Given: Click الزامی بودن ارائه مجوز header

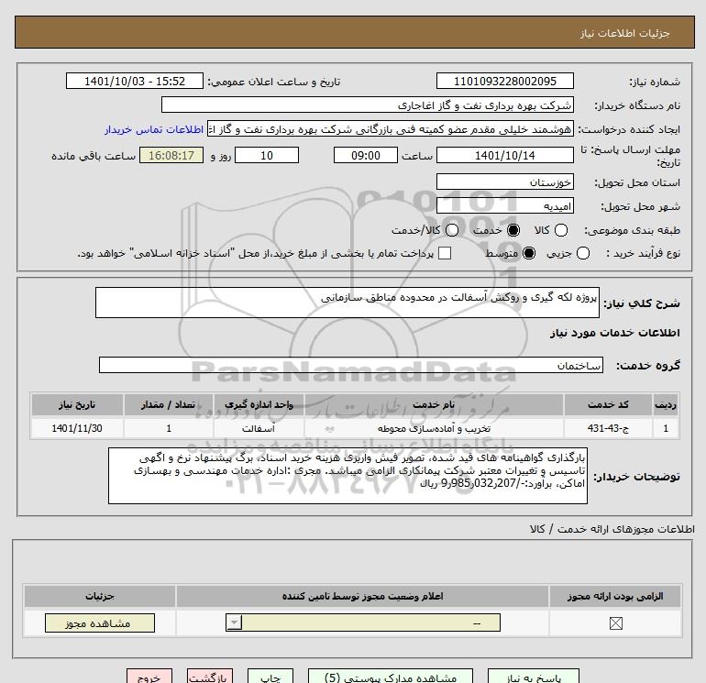Looking at the screenshot, I should (x=614, y=596).
